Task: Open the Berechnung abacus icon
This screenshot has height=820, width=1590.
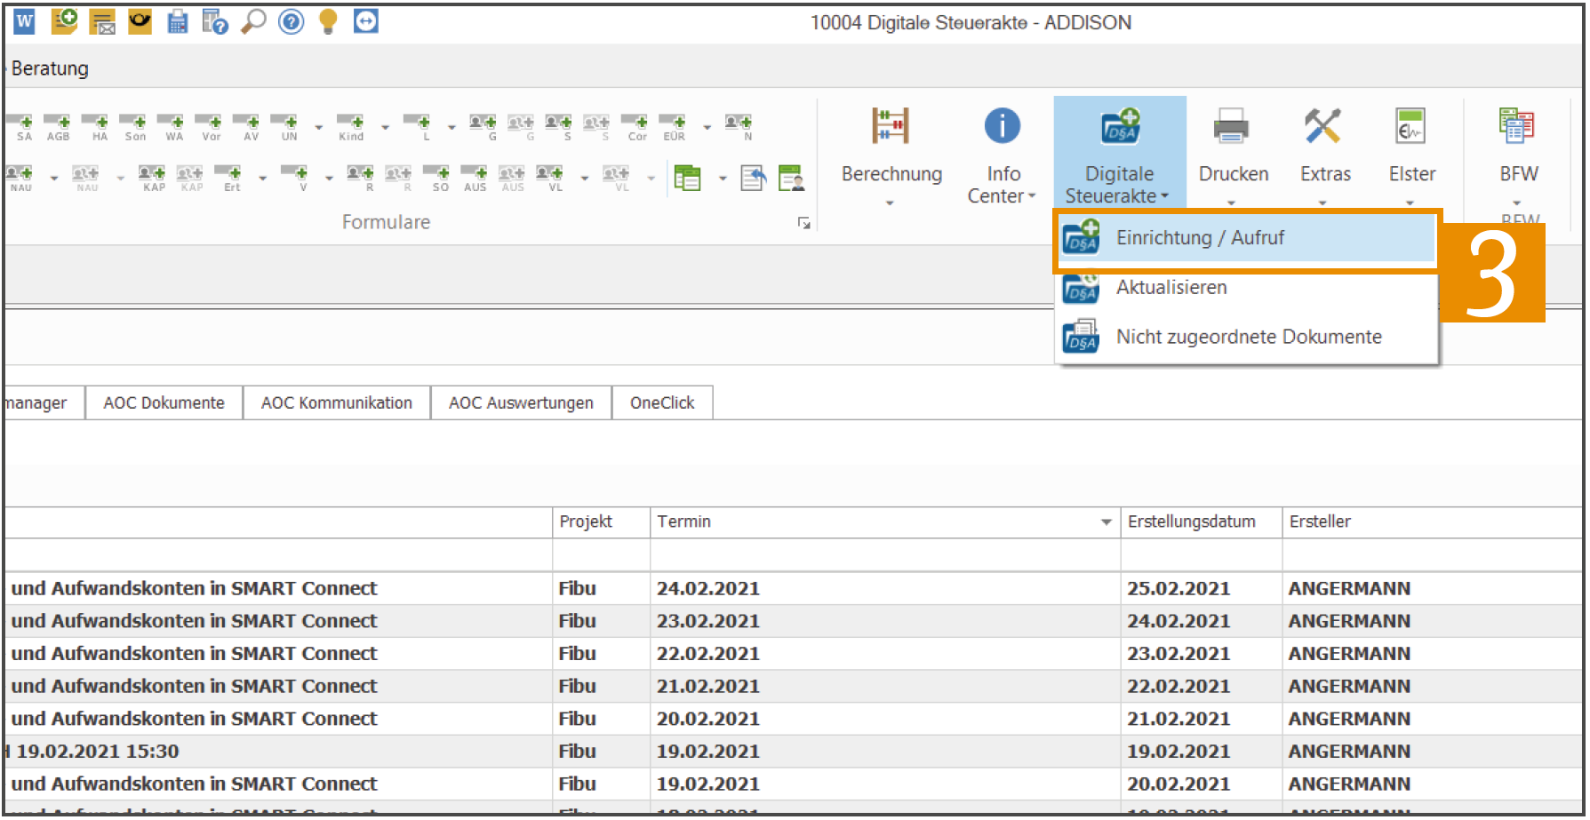Action: tap(891, 127)
